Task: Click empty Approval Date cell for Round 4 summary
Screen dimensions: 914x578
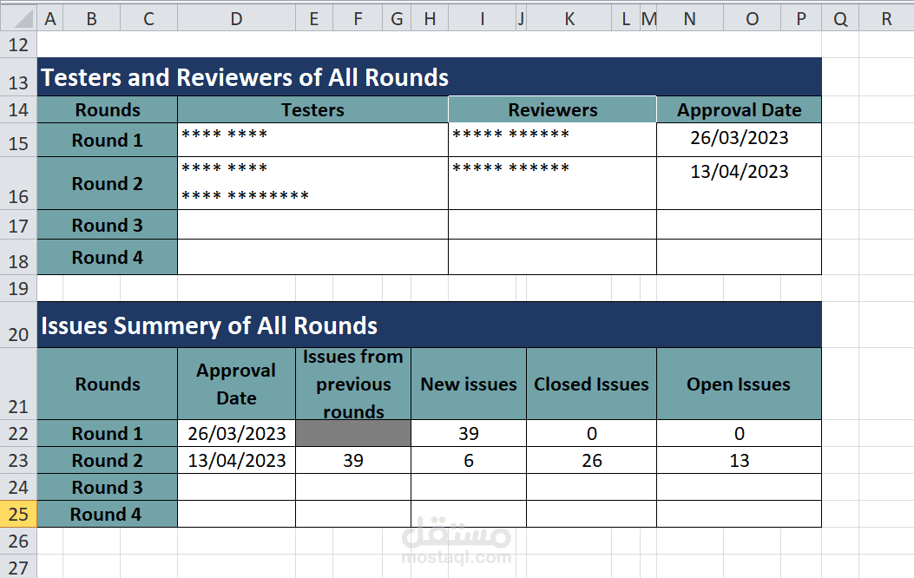Action: click(236, 514)
